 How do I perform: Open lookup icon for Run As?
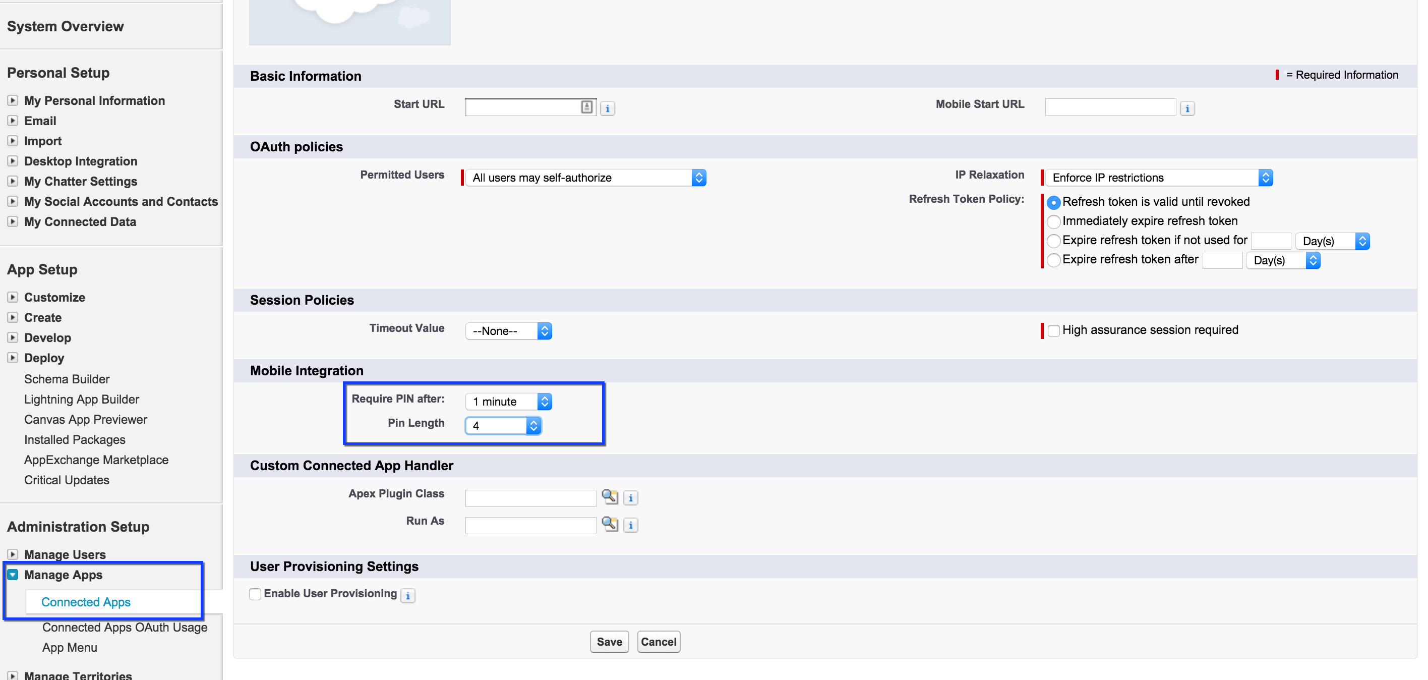point(610,524)
